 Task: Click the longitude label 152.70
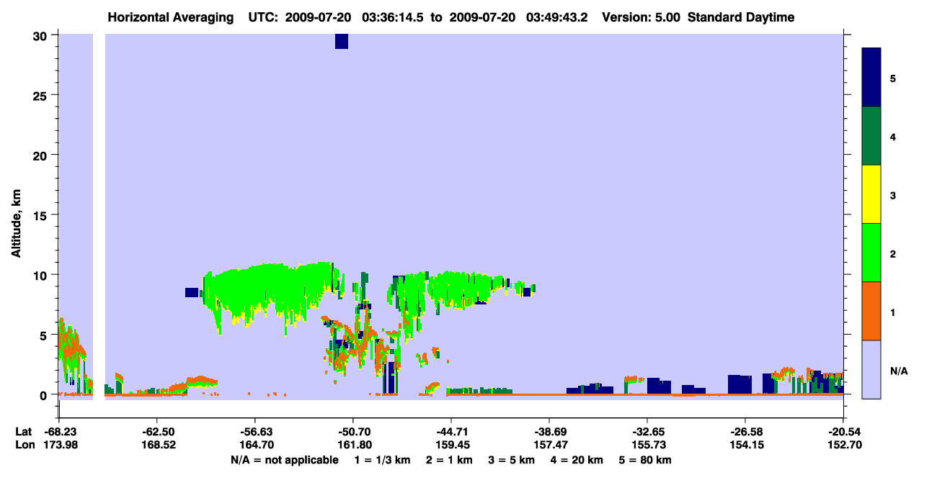(x=843, y=445)
